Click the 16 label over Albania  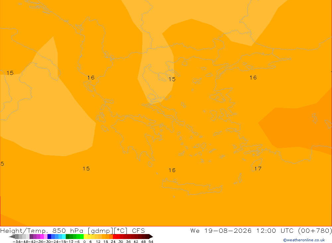[x=91, y=78]
